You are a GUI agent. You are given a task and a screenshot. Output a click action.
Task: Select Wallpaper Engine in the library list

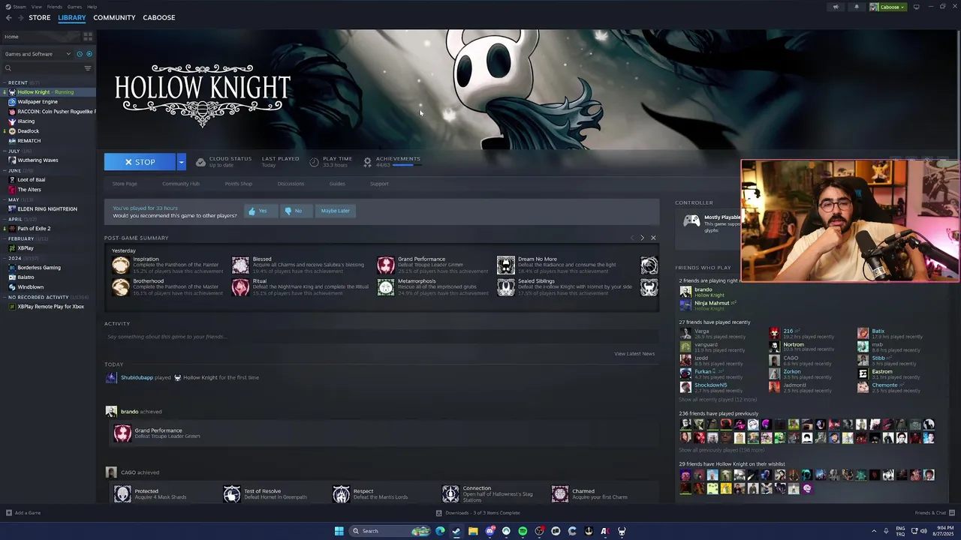(38, 102)
